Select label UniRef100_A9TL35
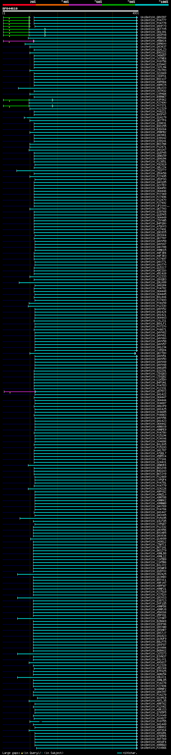 [x=153, y=700]
